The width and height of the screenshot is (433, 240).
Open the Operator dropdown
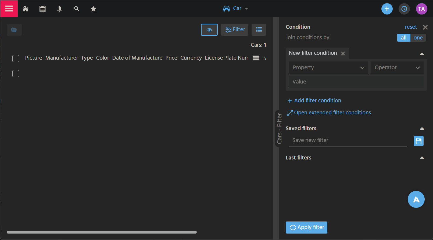click(397, 68)
